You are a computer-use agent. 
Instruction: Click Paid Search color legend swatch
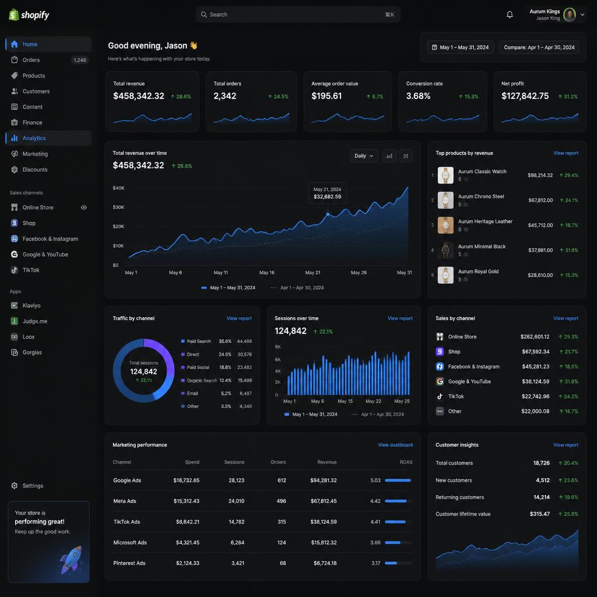182,341
